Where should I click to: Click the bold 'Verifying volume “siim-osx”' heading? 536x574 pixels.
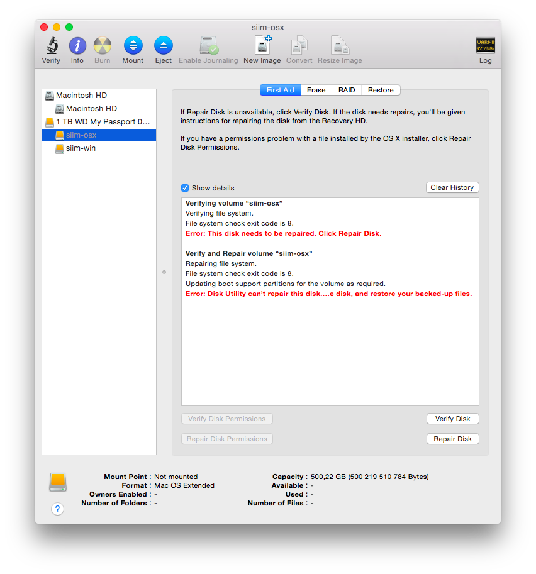tap(234, 203)
